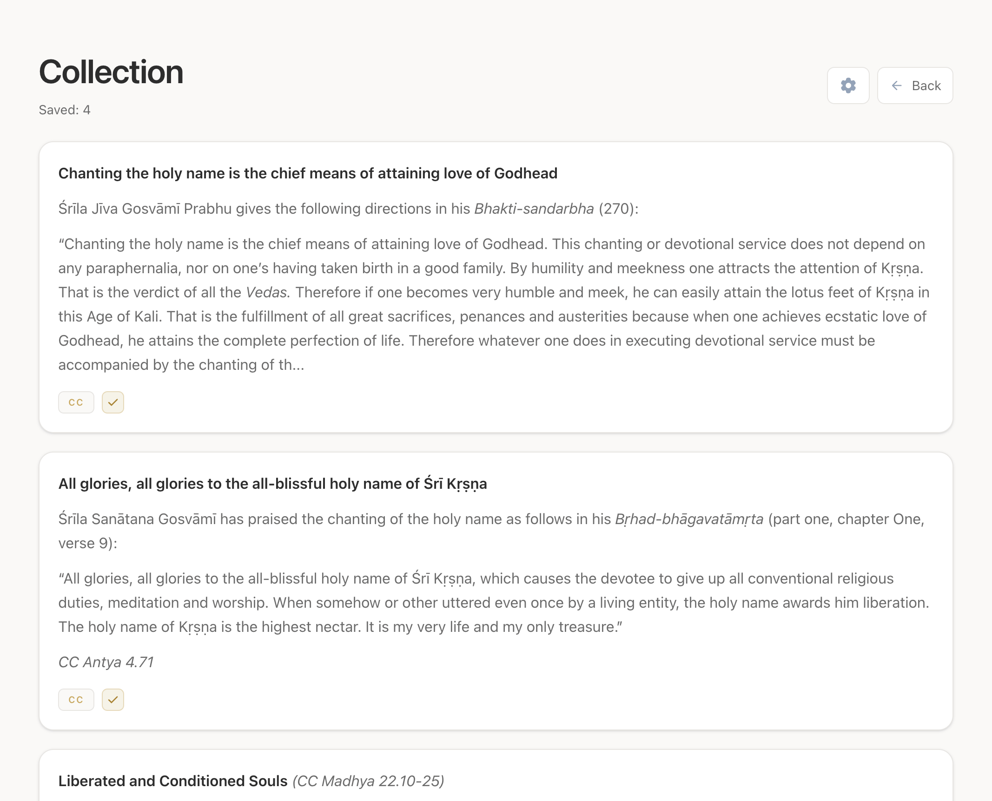Click the Back button
Image resolution: width=992 pixels, height=801 pixels.
[915, 85]
